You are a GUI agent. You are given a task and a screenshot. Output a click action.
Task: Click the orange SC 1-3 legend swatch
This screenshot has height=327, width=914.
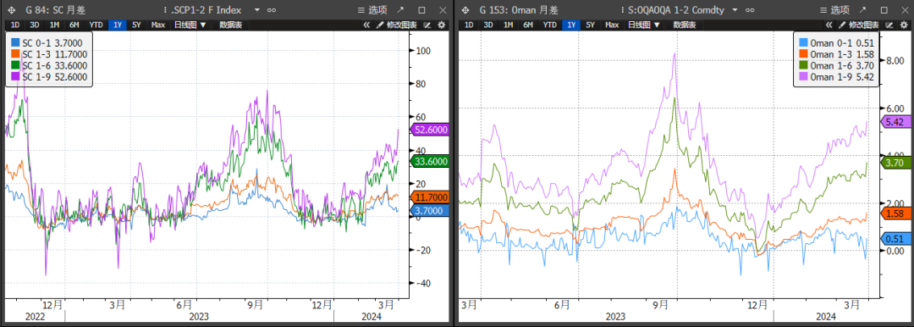(x=16, y=54)
